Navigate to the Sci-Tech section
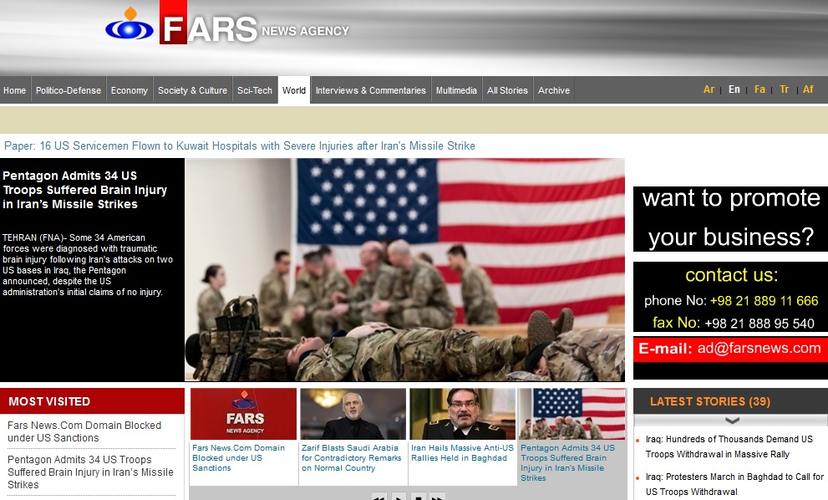Viewport: 828px width, 500px height. point(255,90)
